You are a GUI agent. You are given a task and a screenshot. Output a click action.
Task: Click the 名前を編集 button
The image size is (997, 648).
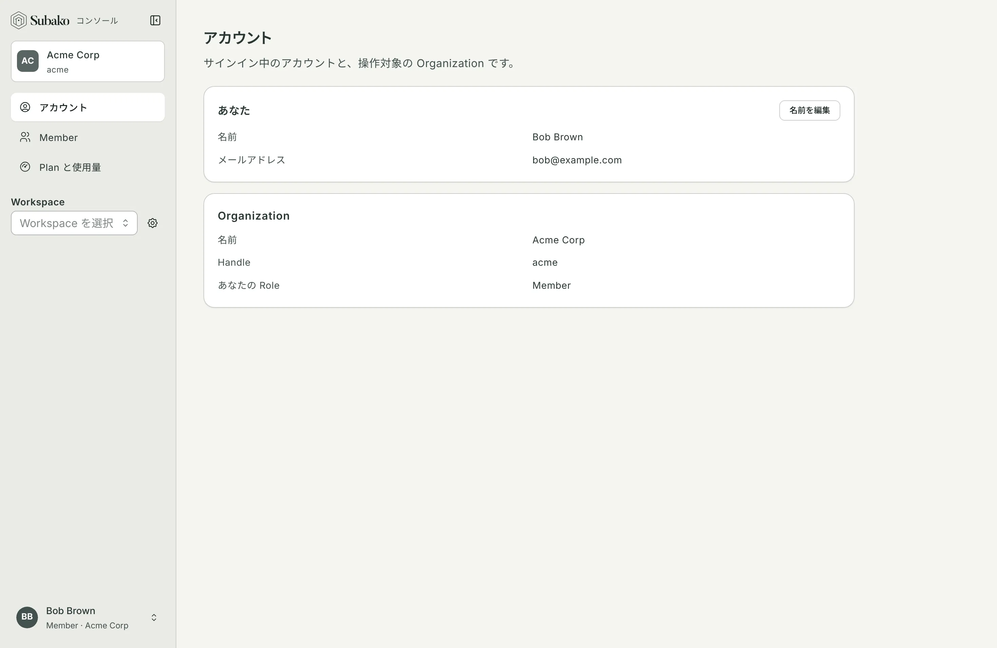(809, 110)
